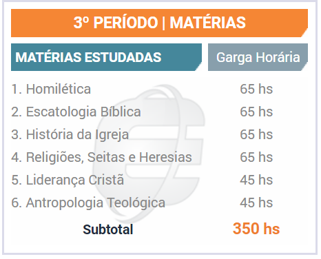Click 65 hs beside Escatologia Bíblica
This screenshot has height=259, width=321.
[256, 112]
